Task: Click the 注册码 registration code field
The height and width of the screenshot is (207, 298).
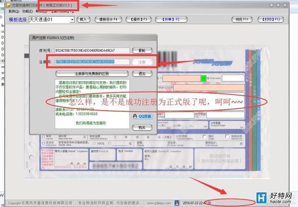Action: (92, 62)
